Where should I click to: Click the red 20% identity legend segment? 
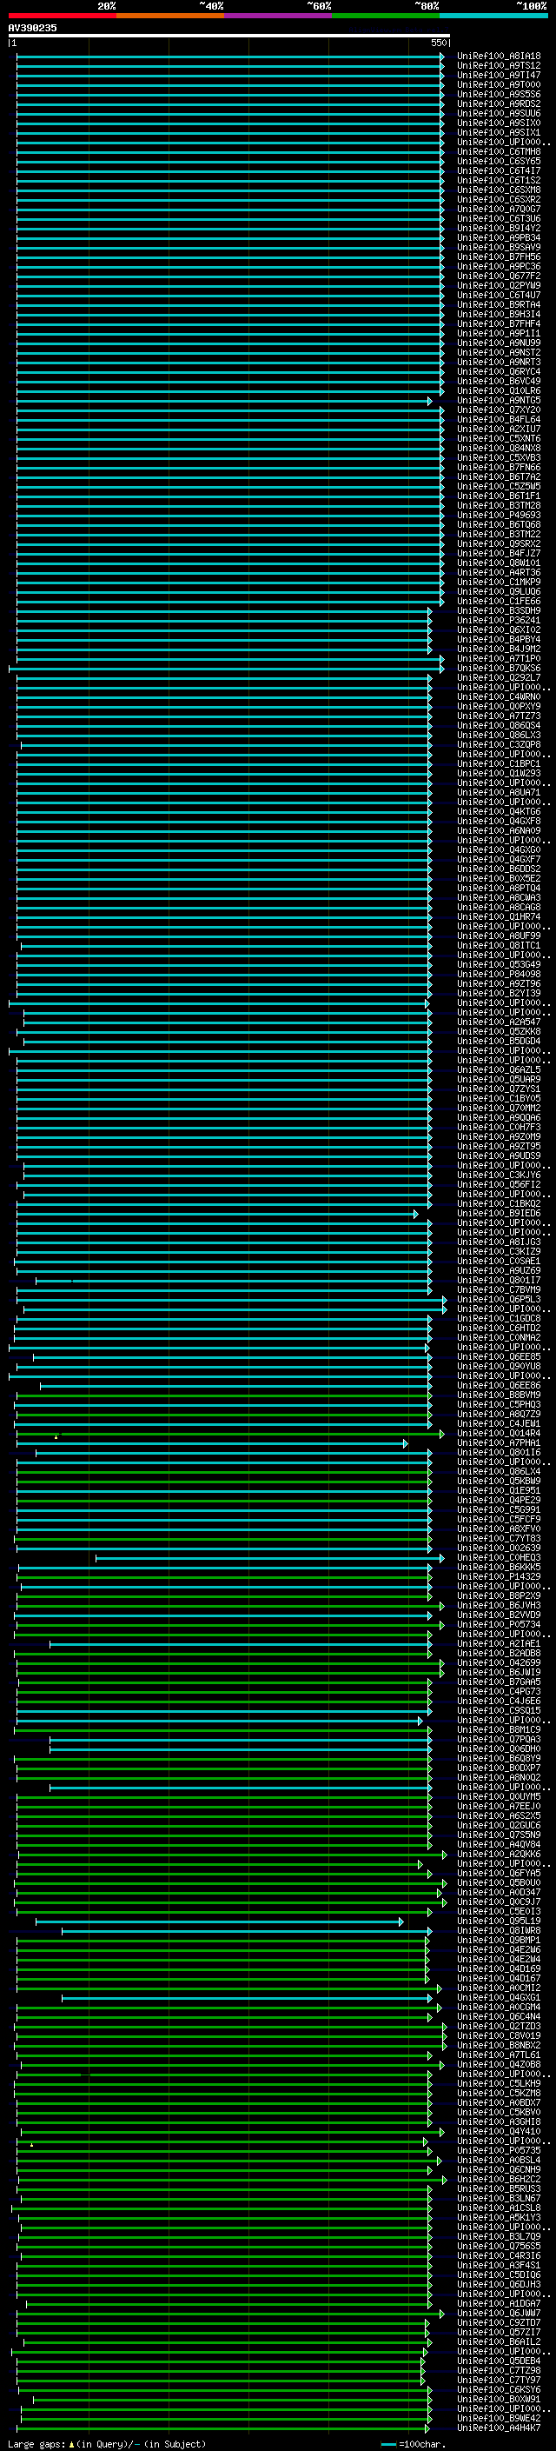pyautogui.click(x=62, y=16)
